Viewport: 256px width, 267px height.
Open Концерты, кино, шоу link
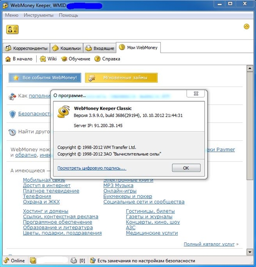click(153, 222)
